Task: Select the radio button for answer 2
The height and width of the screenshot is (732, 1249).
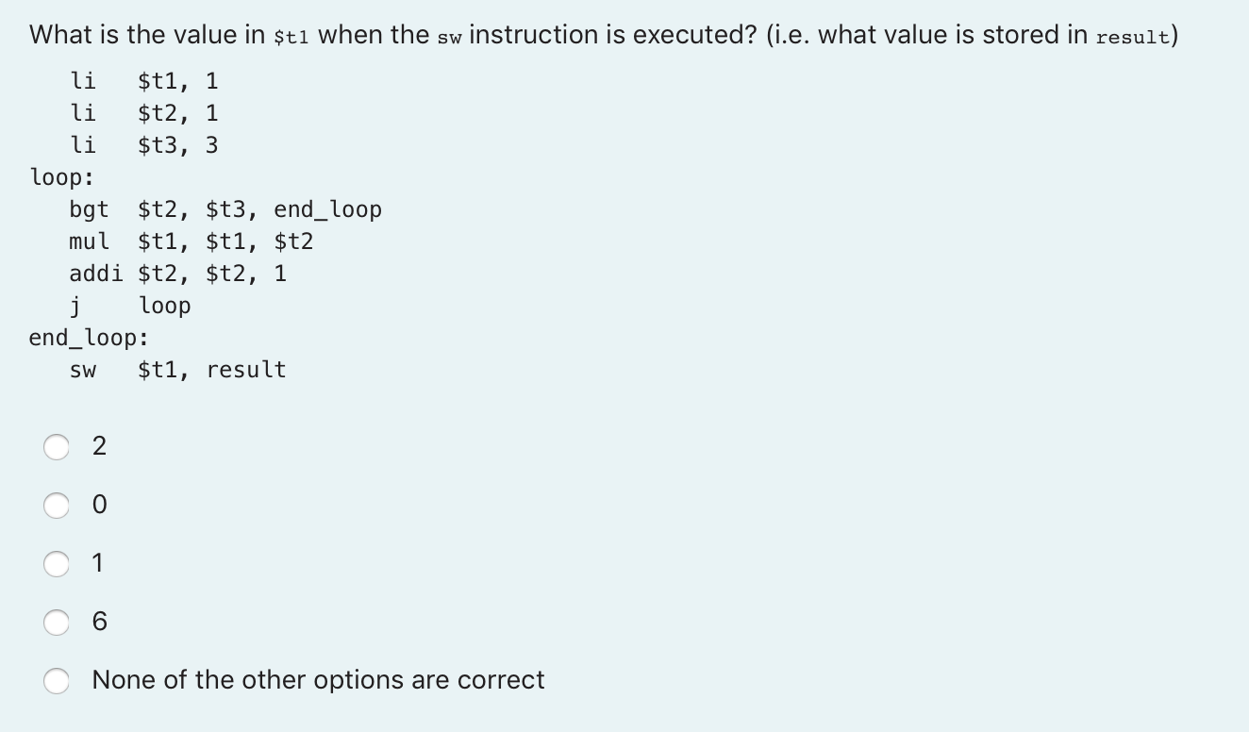Action: pyautogui.click(x=57, y=447)
